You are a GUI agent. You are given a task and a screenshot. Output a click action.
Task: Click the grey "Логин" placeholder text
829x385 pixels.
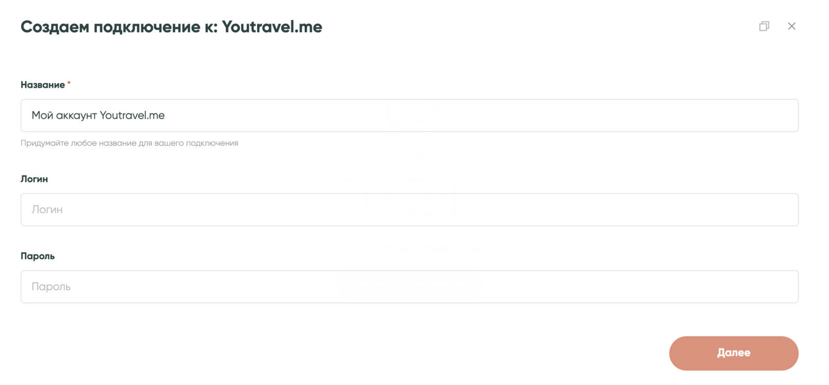click(x=47, y=210)
